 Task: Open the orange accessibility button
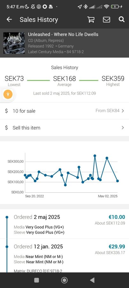point(8,94)
